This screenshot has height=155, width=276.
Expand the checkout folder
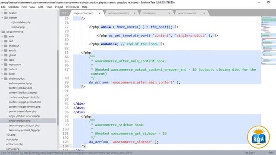[x=2, y=46]
